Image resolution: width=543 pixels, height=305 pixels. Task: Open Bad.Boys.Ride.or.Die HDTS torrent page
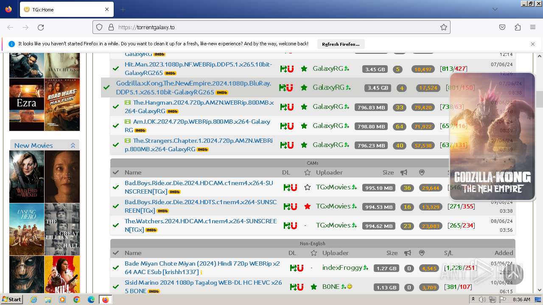[201, 206]
